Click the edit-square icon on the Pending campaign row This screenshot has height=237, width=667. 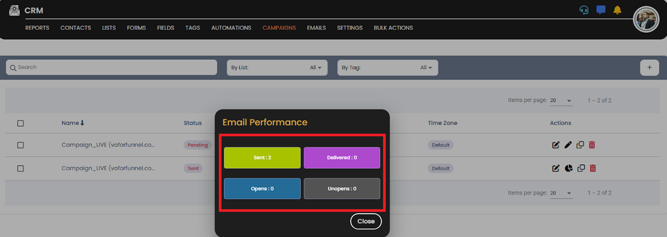(556, 145)
